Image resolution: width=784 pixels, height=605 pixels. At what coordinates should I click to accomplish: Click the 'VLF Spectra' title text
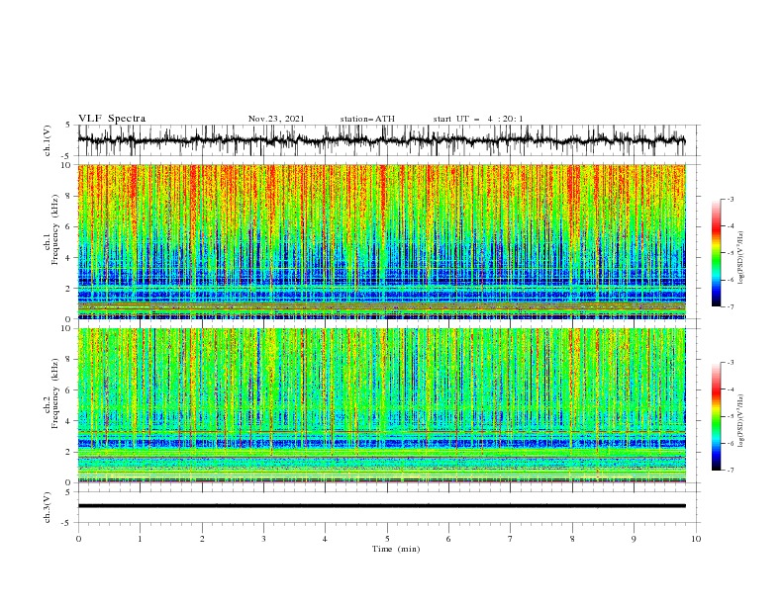click(112, 119)
